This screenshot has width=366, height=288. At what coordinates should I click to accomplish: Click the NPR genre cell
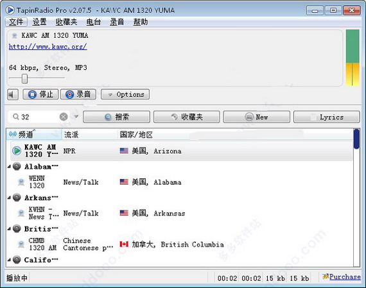69,151
